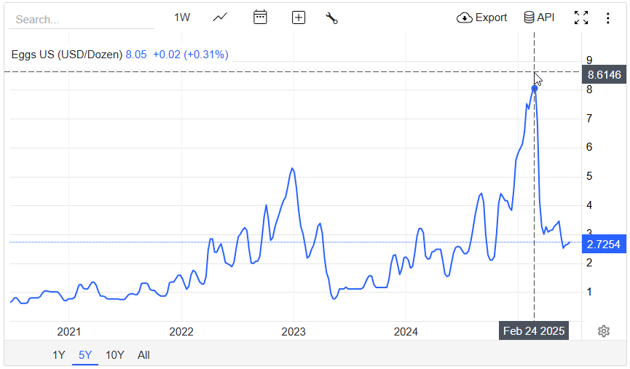Click the Export cloud download button
630x369 pixels.
[481, 17]
